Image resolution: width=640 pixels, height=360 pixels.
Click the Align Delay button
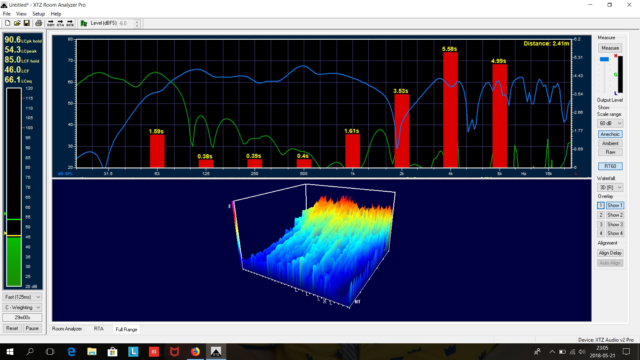pyautogui.click(x=610, y=253)
